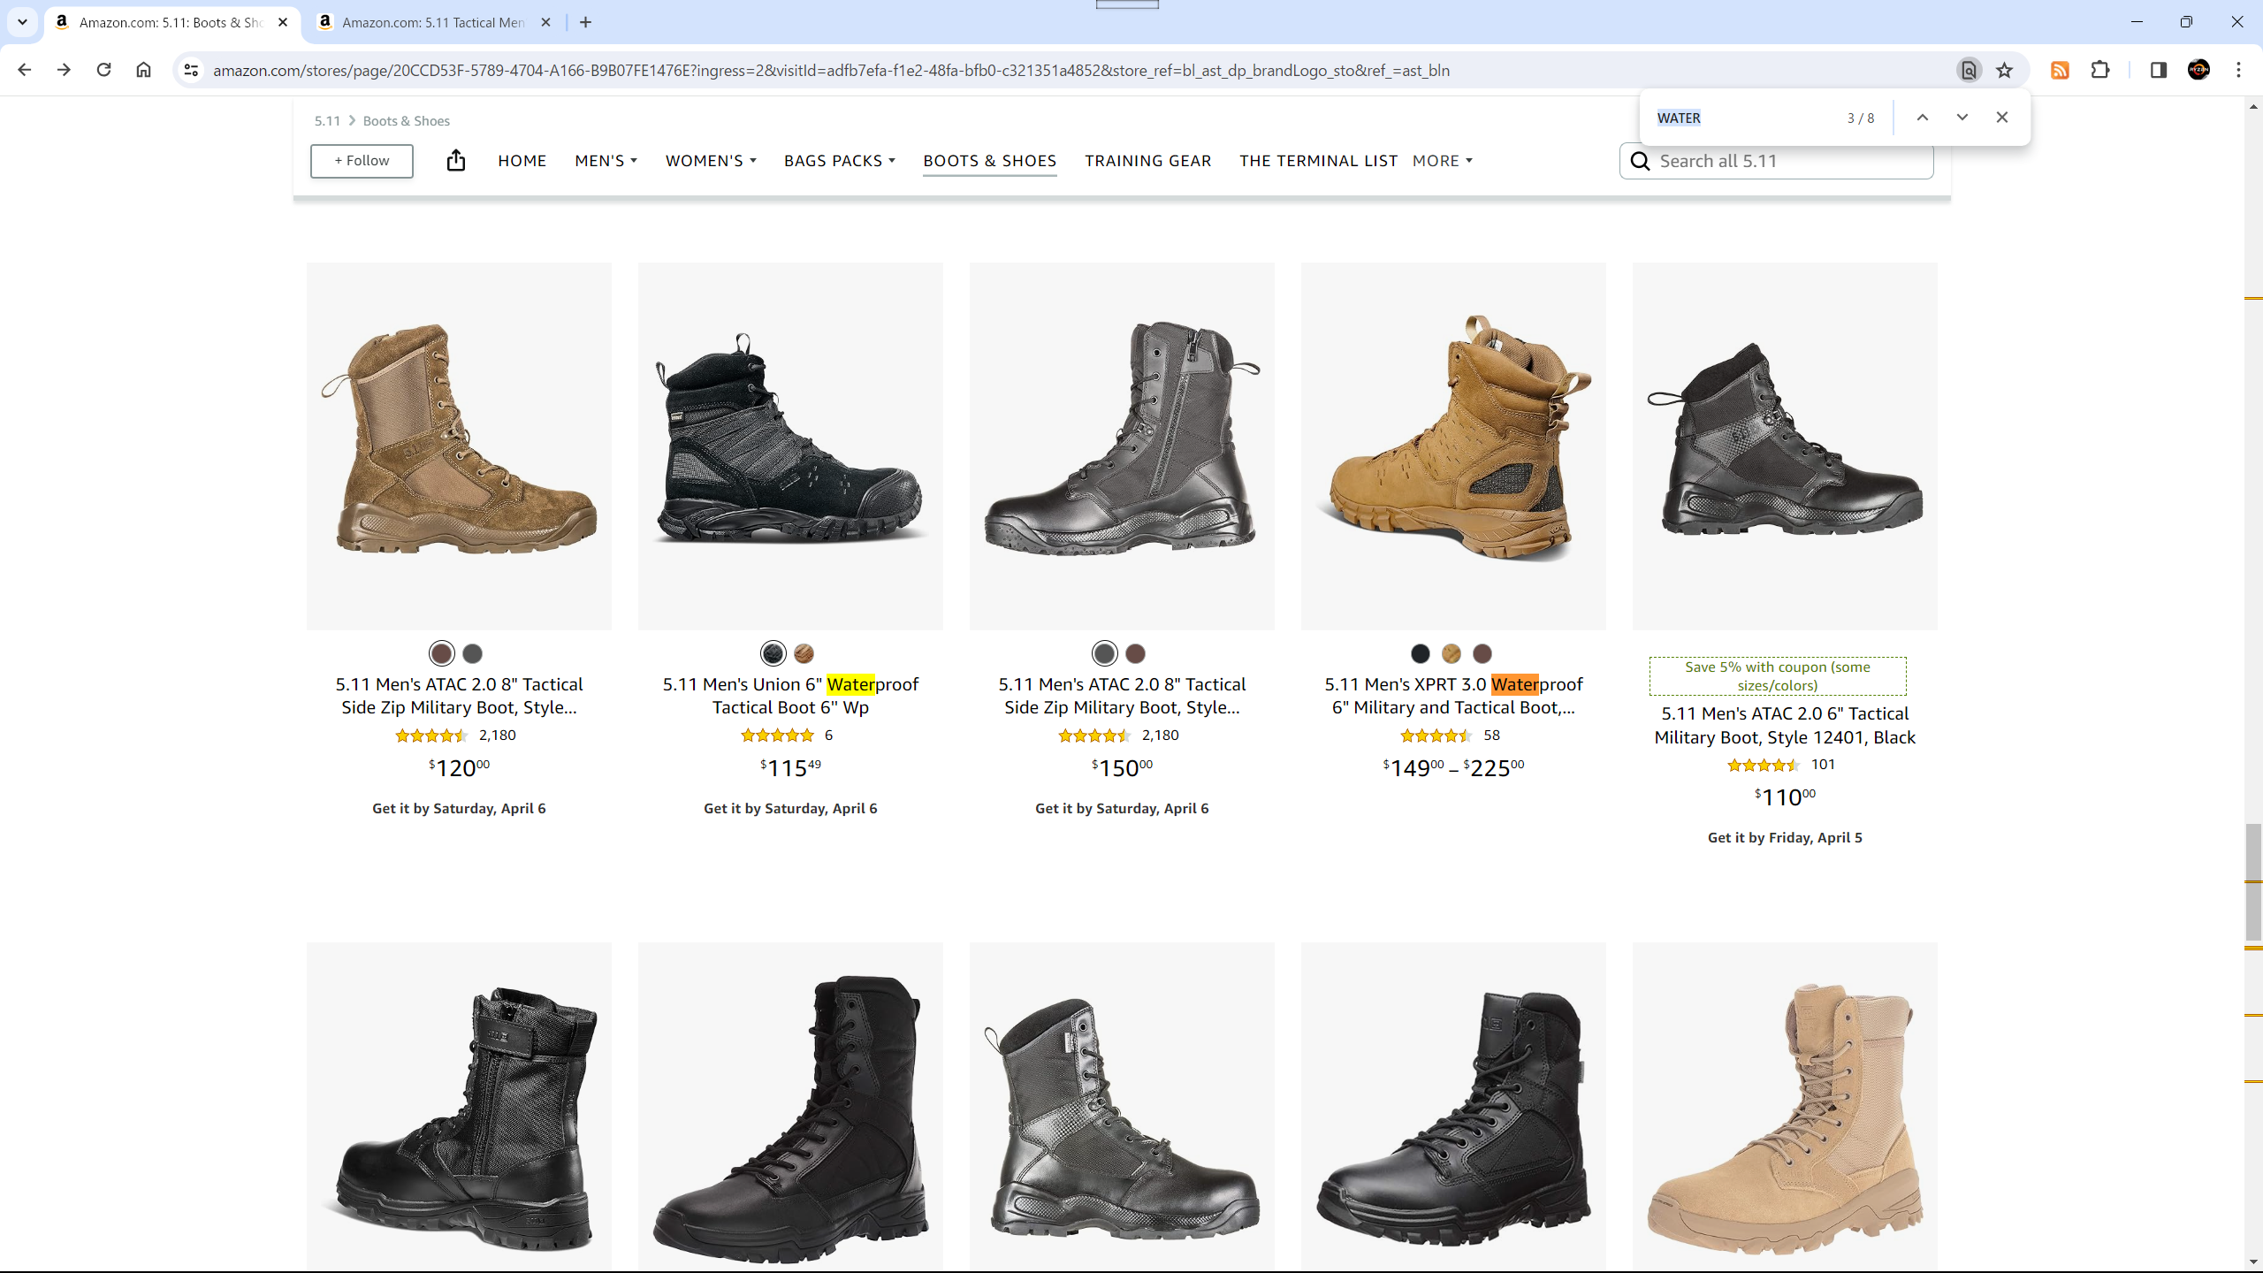Viewport: 2263px width, 1273px height.
Task: Click black Union 6" boot image
Action: (x=790, y=446)
